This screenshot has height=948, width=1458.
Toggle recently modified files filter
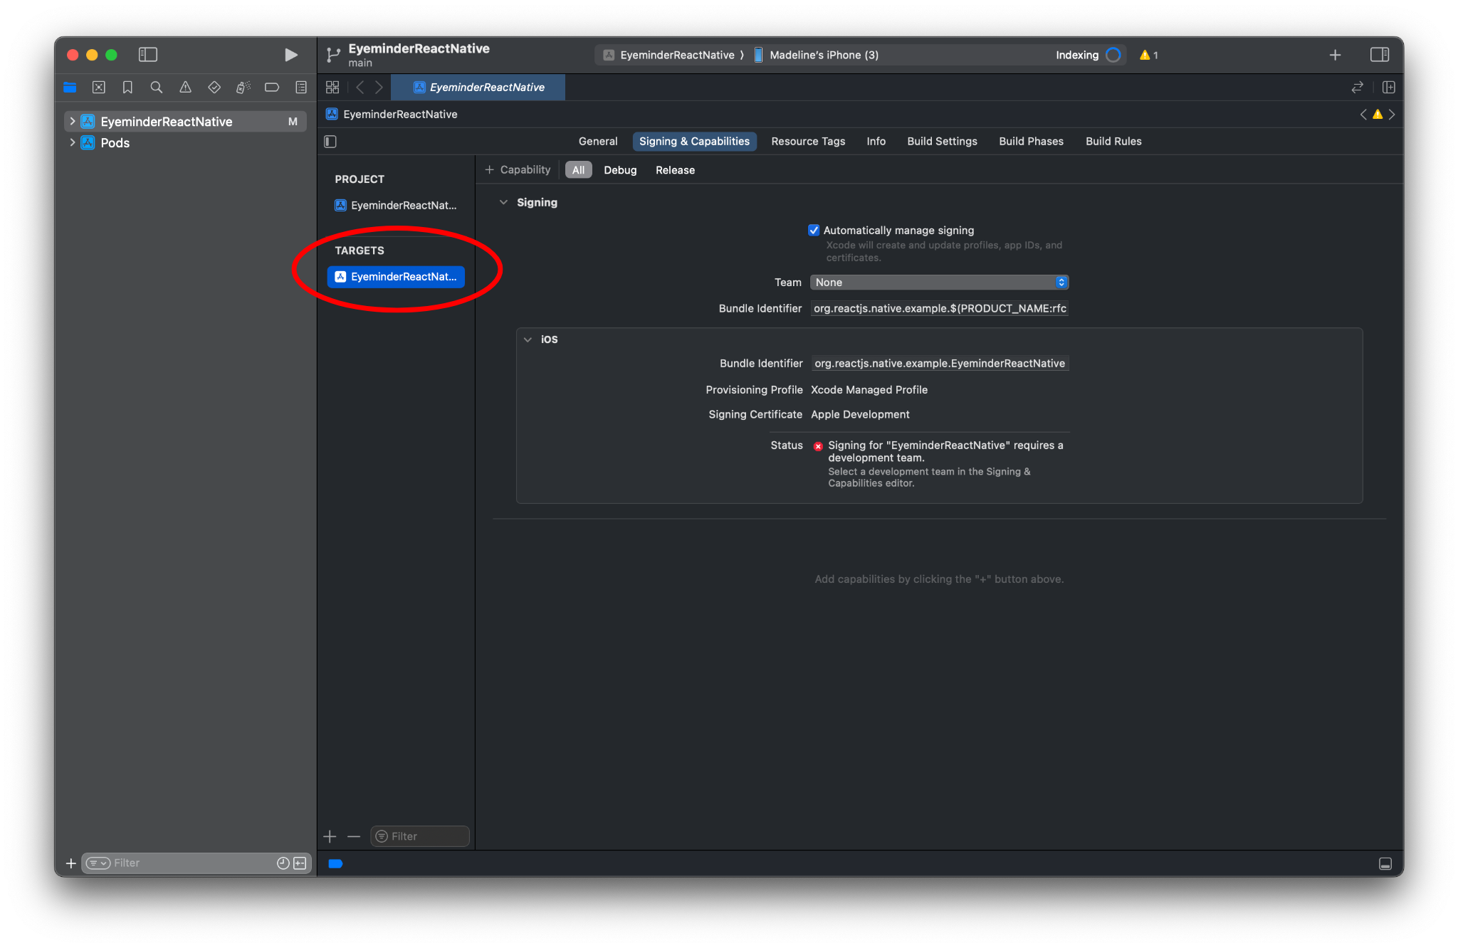point(283,863)
